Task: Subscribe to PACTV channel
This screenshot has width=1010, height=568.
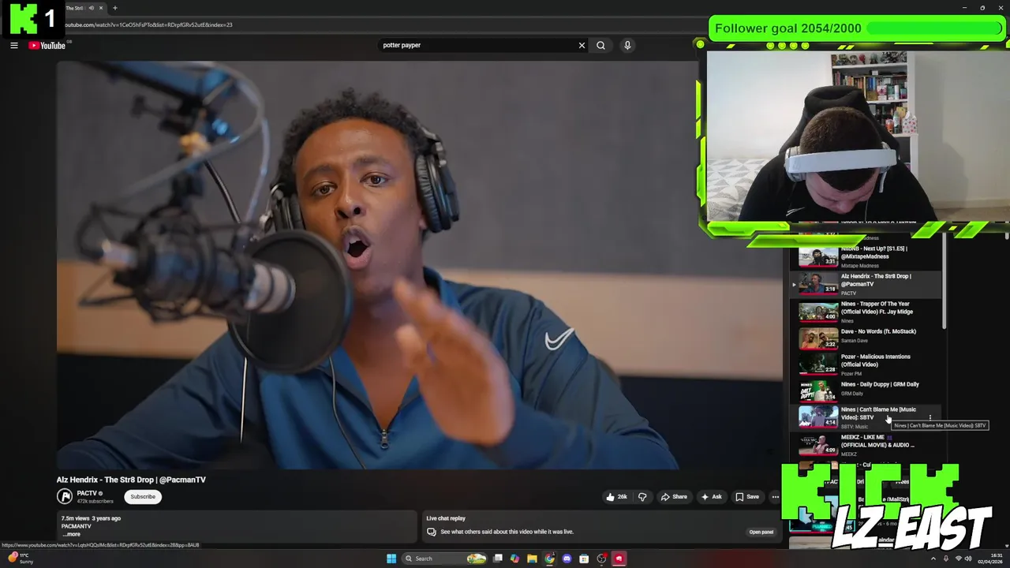Action: 143,497
